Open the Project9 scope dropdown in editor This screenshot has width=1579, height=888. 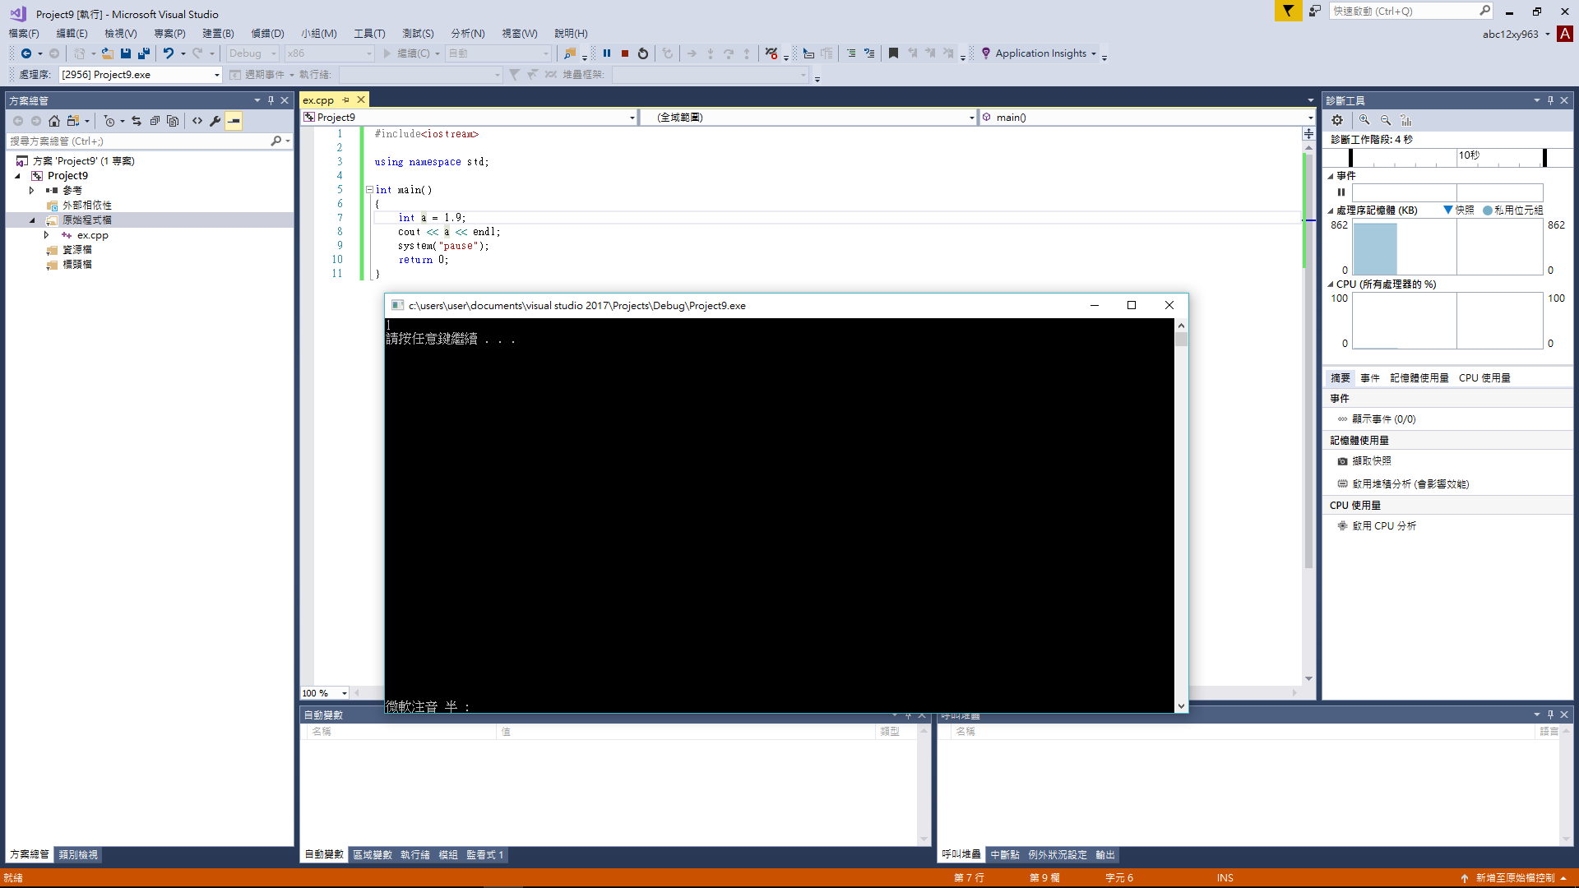pos(632,118)
